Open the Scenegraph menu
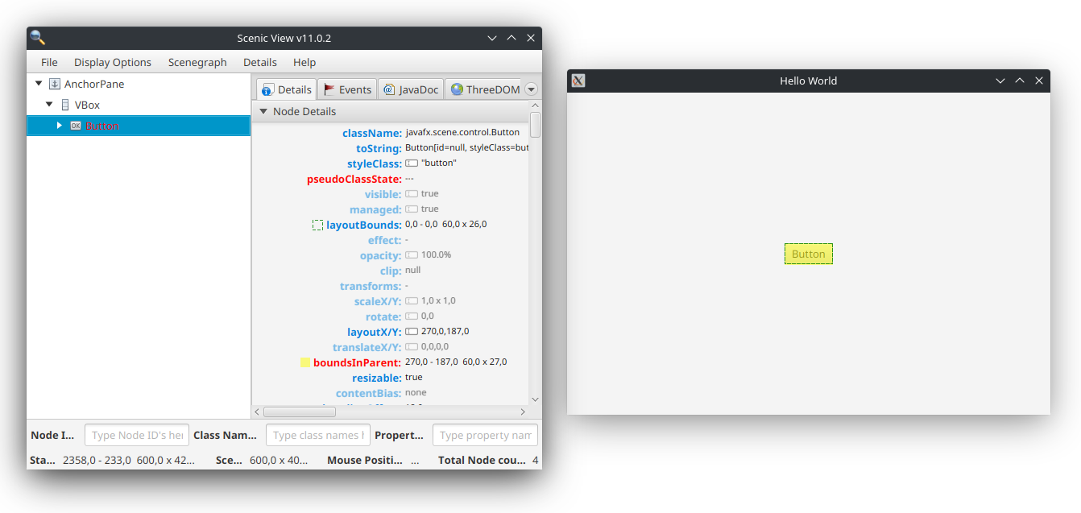This screenshot has height=513, width=1081. (x=197, y=62)
